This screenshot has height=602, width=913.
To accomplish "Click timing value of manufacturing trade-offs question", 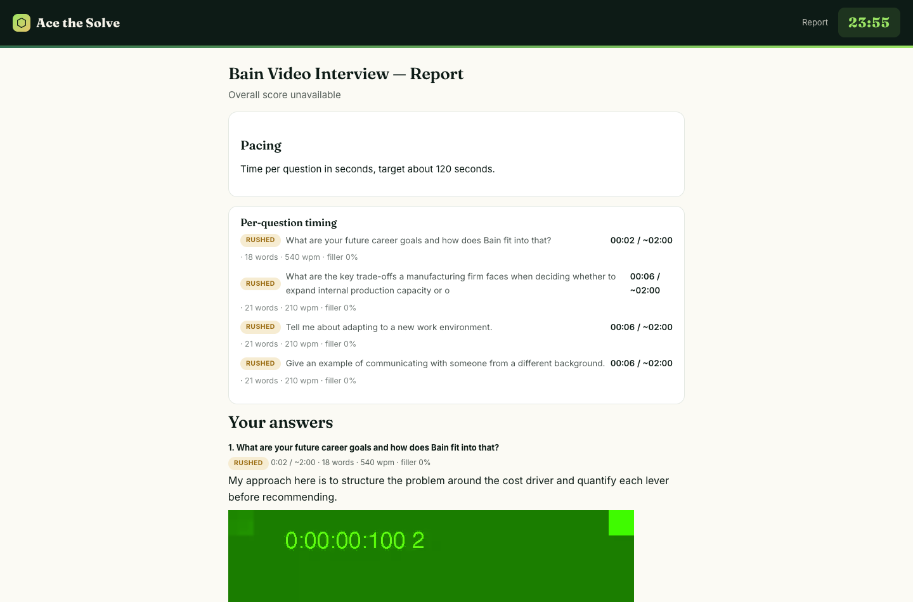I will click(645, 283).
